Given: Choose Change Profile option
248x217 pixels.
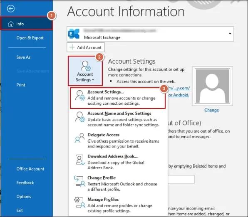Looking at the screenshot, I should pos(118,184).
